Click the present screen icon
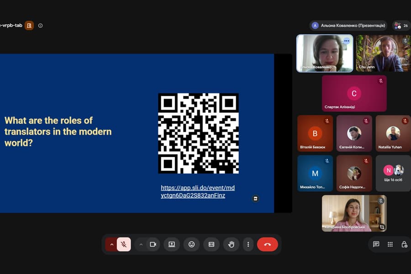 pos(172,244)
